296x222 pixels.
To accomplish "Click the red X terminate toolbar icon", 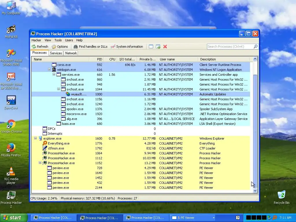I will [x=165, y=47].
